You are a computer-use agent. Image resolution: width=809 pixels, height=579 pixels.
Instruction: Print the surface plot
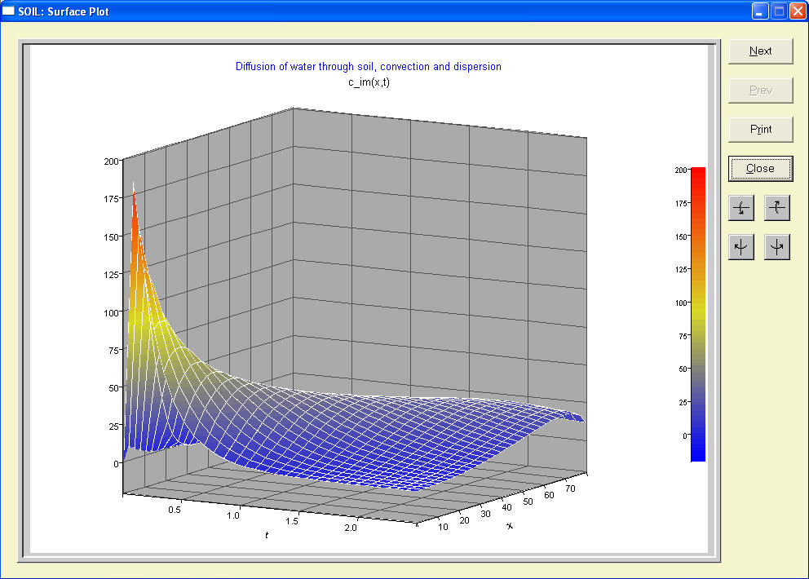(760, 129)
